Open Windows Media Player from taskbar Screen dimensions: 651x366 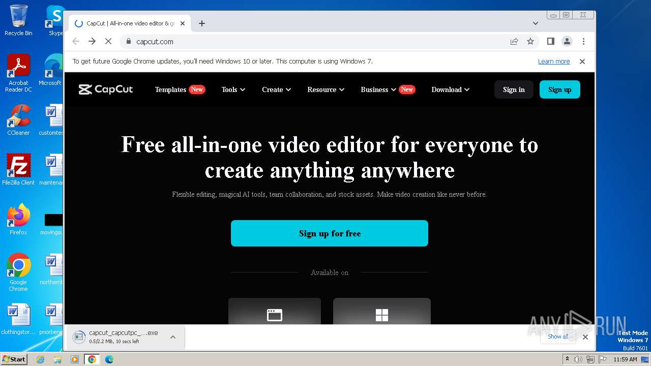pyautogui.click(x=74, y=359)
